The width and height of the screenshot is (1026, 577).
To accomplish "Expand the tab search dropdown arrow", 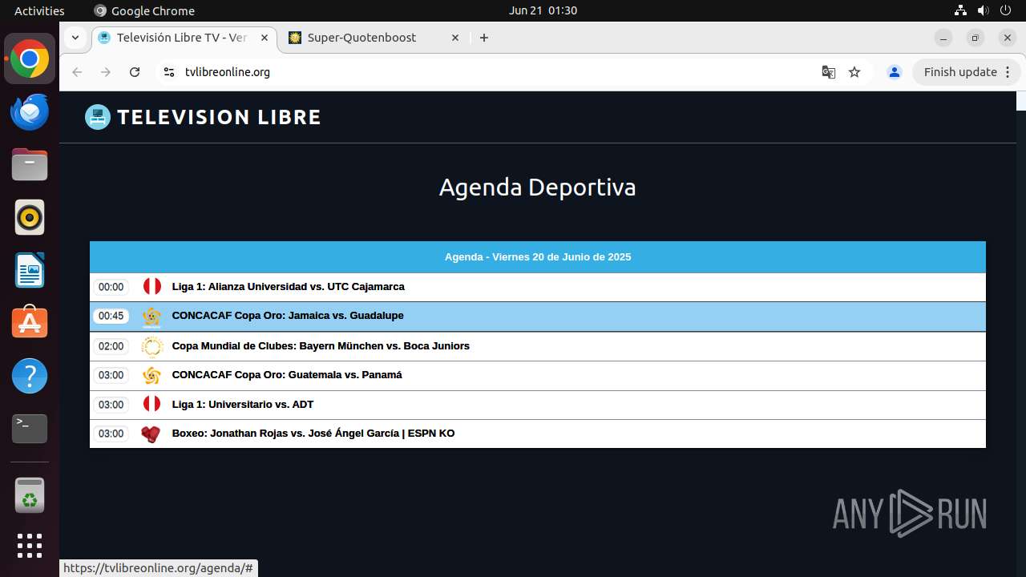I will (75, 38).
